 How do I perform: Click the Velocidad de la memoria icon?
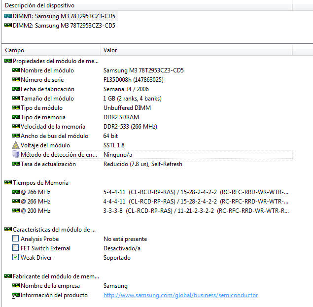[x=16, y=126]
